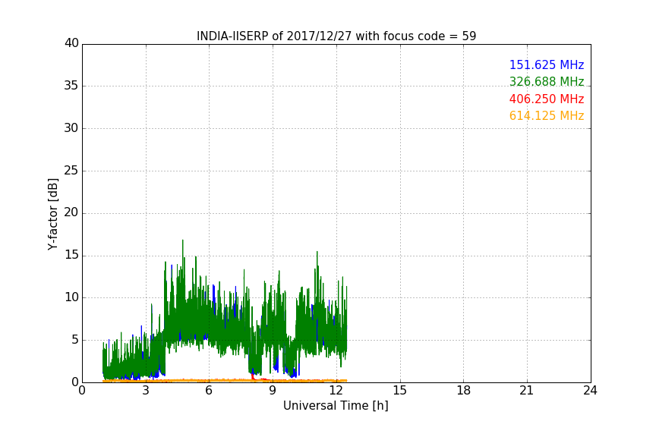This screenshot has height=437, width=656.
Task: Select the 151.625 MHz legend label
Action: [547, 64]
